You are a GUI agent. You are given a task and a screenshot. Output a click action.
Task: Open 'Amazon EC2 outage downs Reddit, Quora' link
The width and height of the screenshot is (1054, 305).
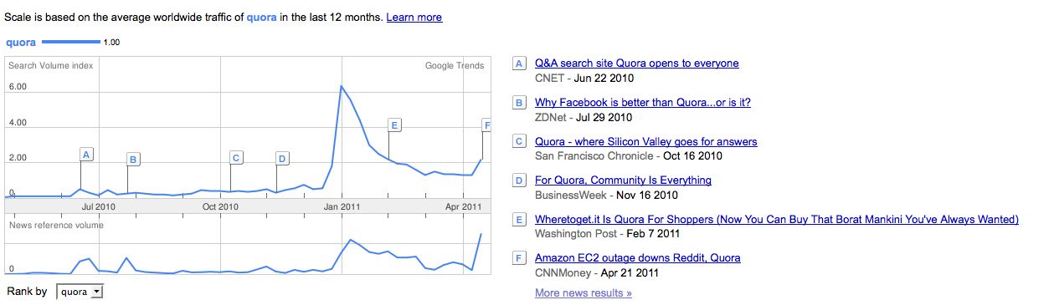click(x=637, y=258)
